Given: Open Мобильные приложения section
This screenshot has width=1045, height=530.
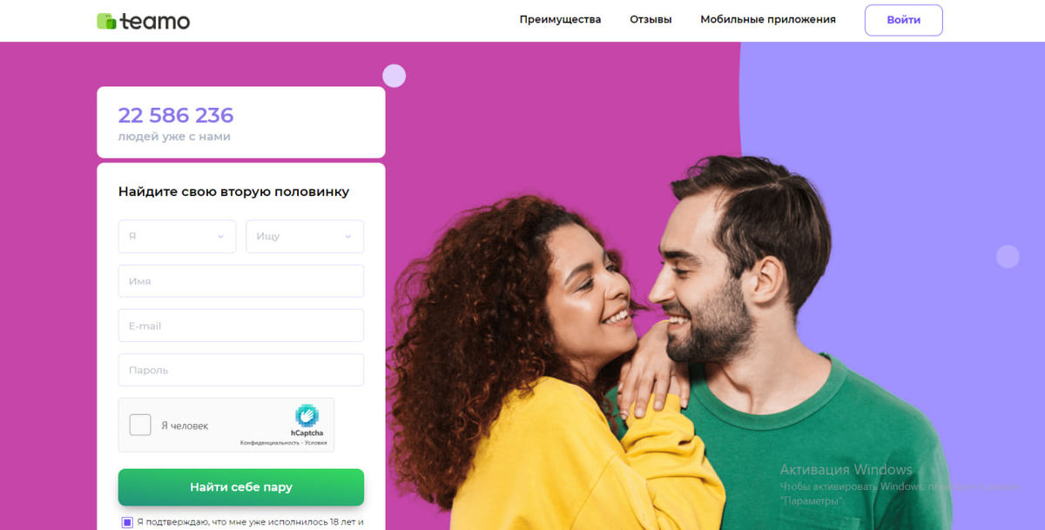Looking at the screenshot, I should click(x=768, y=19).
